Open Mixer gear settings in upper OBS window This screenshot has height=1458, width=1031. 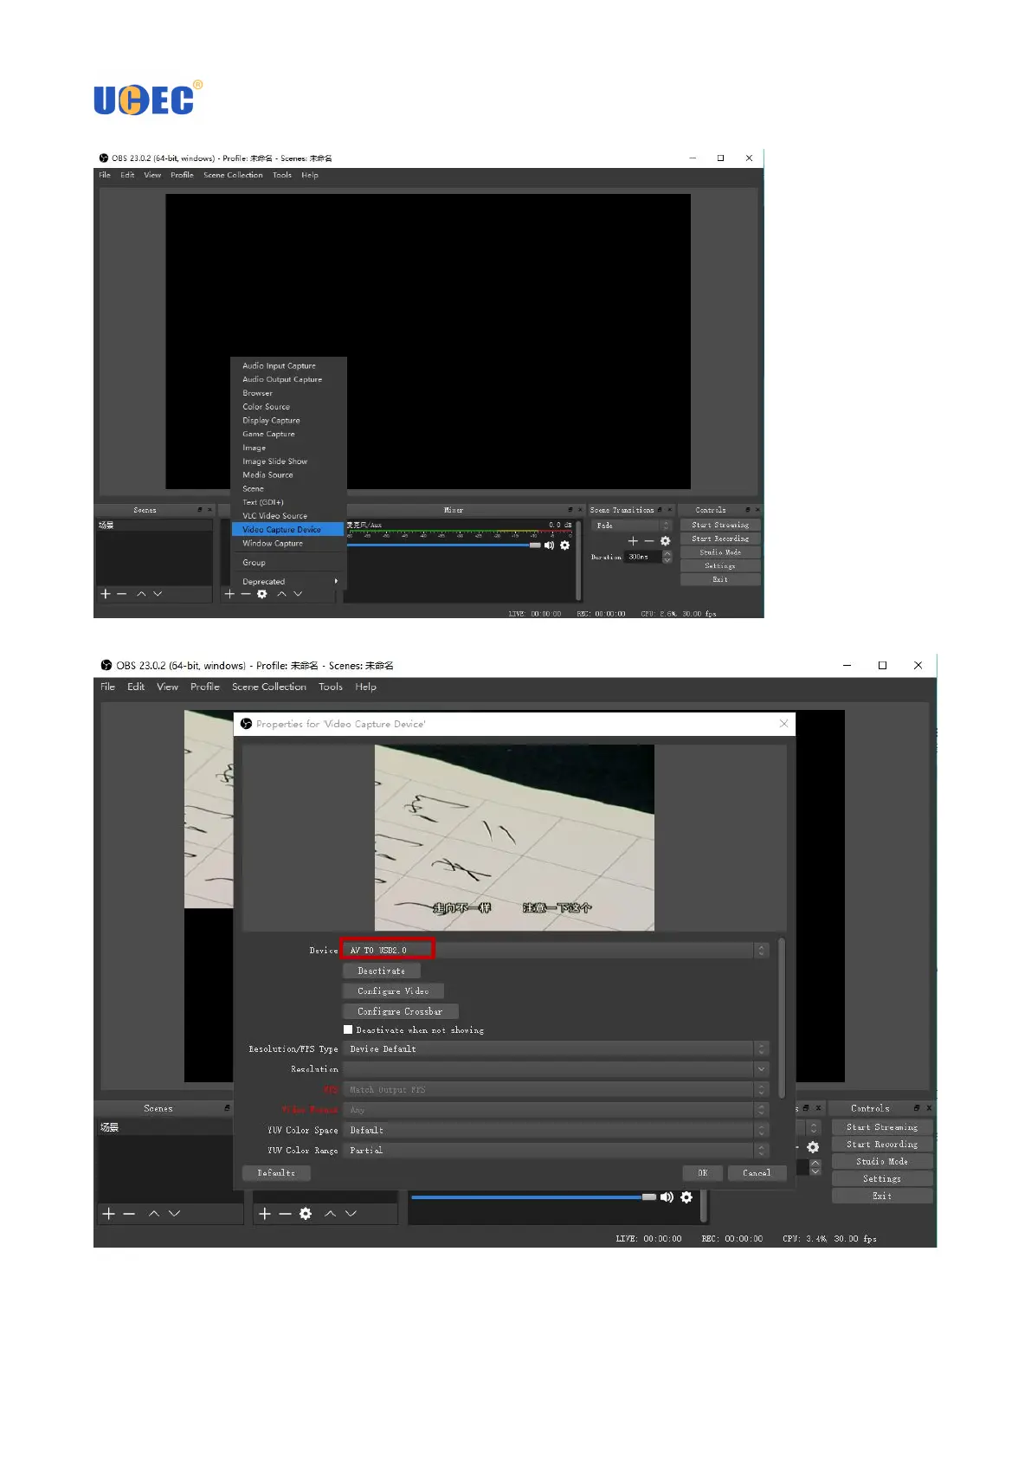pyautogui.click(x=565, y=545)
